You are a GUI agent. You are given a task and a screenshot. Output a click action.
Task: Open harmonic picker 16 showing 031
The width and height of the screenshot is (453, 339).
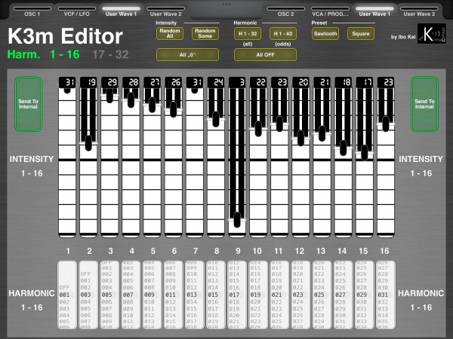(386, 295)
